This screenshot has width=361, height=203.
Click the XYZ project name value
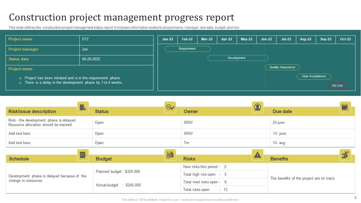click(x=85, y=39)
